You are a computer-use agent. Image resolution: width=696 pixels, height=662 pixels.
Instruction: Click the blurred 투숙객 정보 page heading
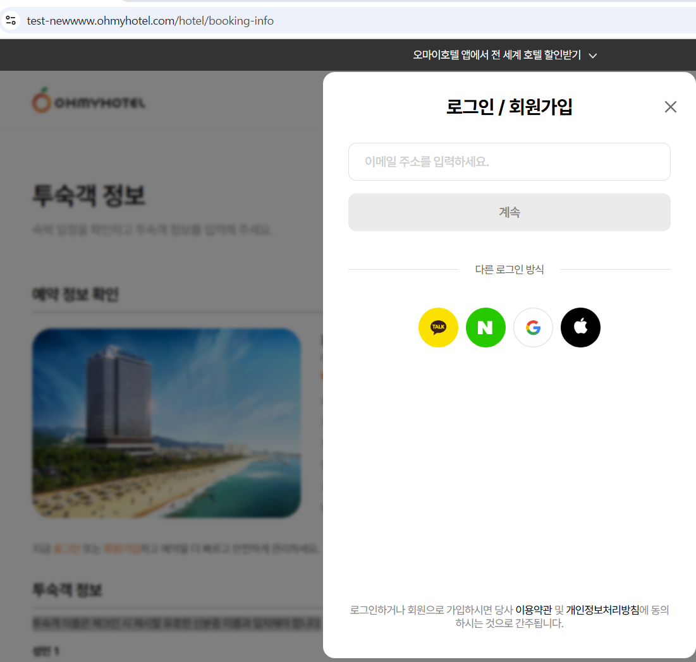[89, 195]
